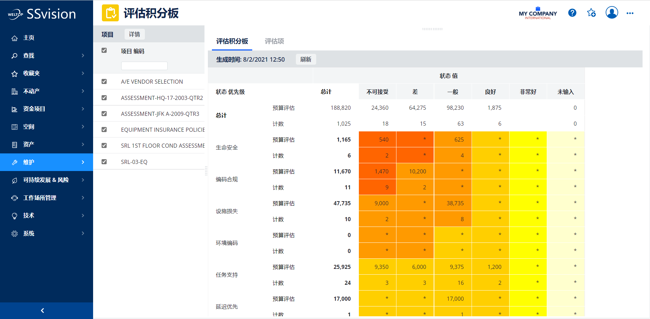Uncheck the A/E VENDOR SELECTION checkbox
Screen dimensions: 650x319
(104, 82)
